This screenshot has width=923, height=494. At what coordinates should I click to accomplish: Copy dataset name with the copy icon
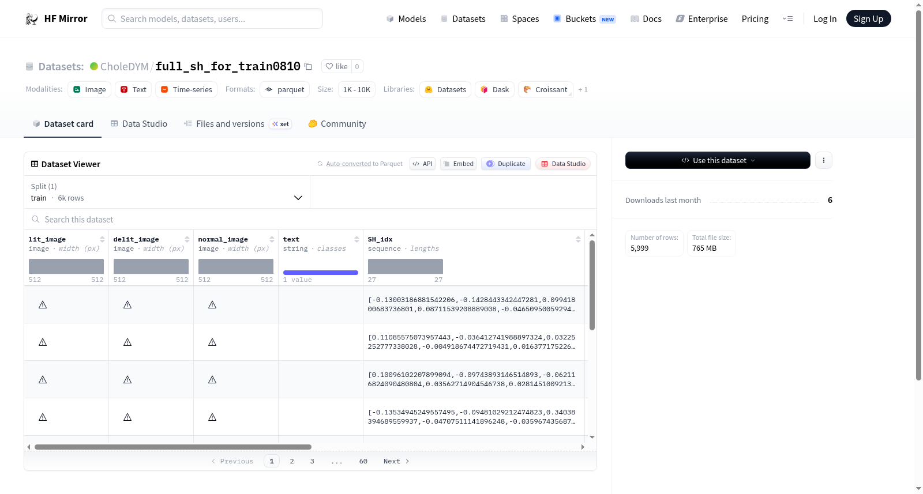click(x=308, y=67)
